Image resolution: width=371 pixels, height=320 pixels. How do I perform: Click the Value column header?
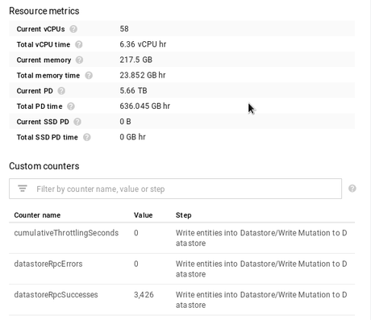144,215
